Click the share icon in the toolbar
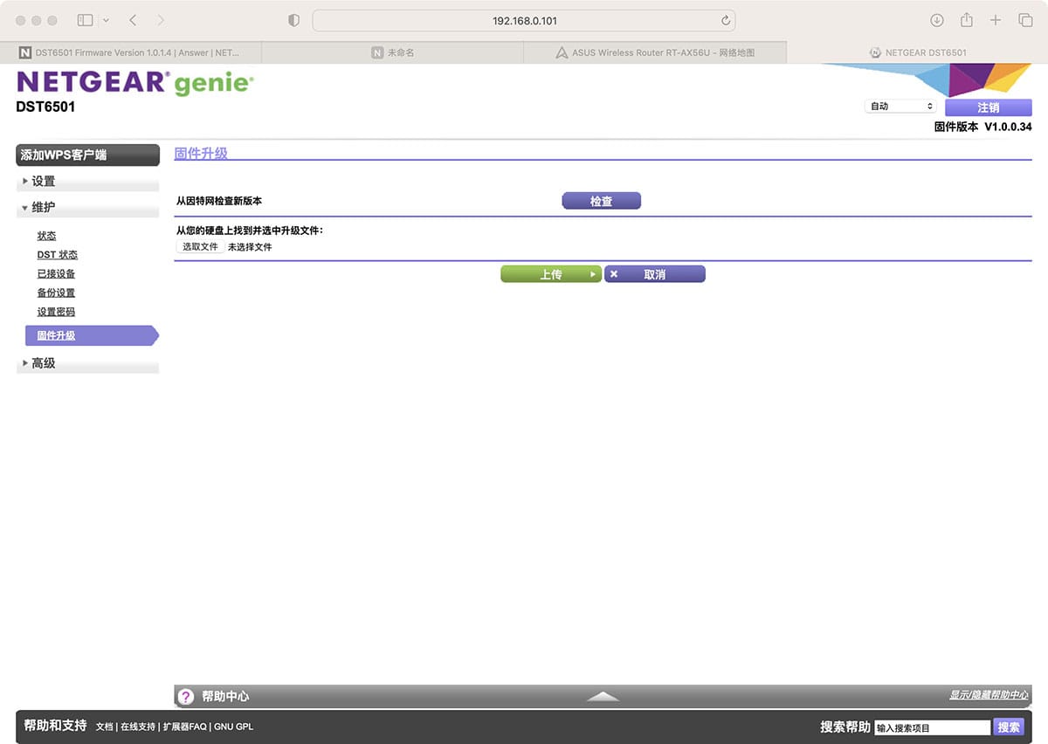This screenshot has height=744, width=1048. (x=967, y=20)
